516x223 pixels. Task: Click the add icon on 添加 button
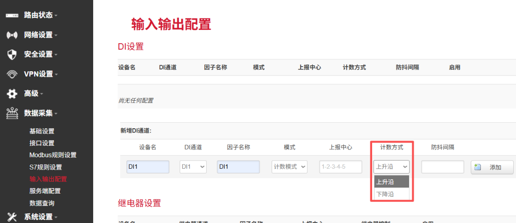tap(478, 167)
